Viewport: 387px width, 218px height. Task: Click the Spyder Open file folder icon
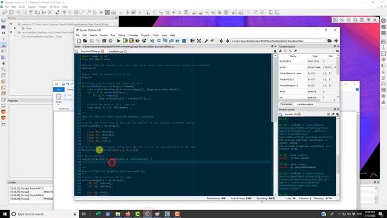click(x=85, y=41)
